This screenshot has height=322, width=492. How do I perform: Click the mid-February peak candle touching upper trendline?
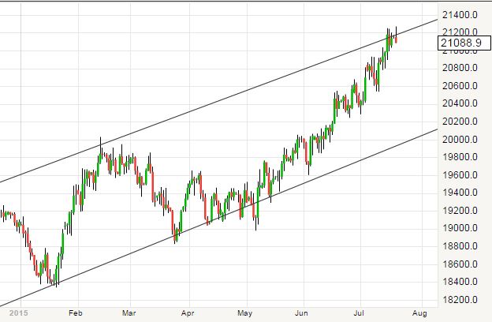coord(100,150)
